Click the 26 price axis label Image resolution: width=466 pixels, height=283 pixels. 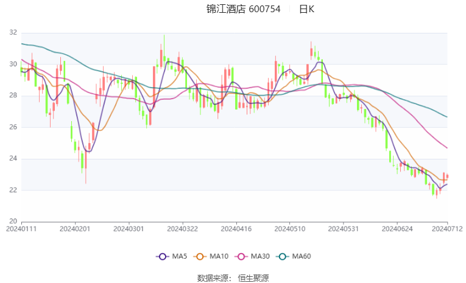click(13, 127)
